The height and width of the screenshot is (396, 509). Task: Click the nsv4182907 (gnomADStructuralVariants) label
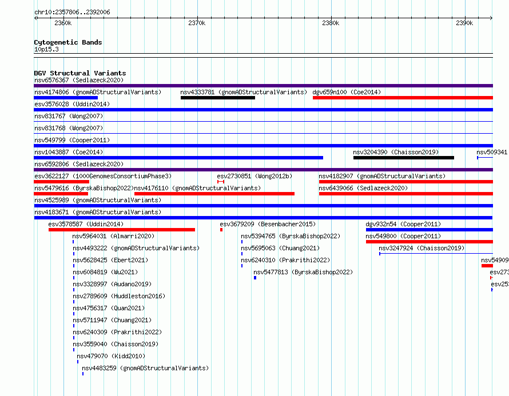[x=382, y=176]
